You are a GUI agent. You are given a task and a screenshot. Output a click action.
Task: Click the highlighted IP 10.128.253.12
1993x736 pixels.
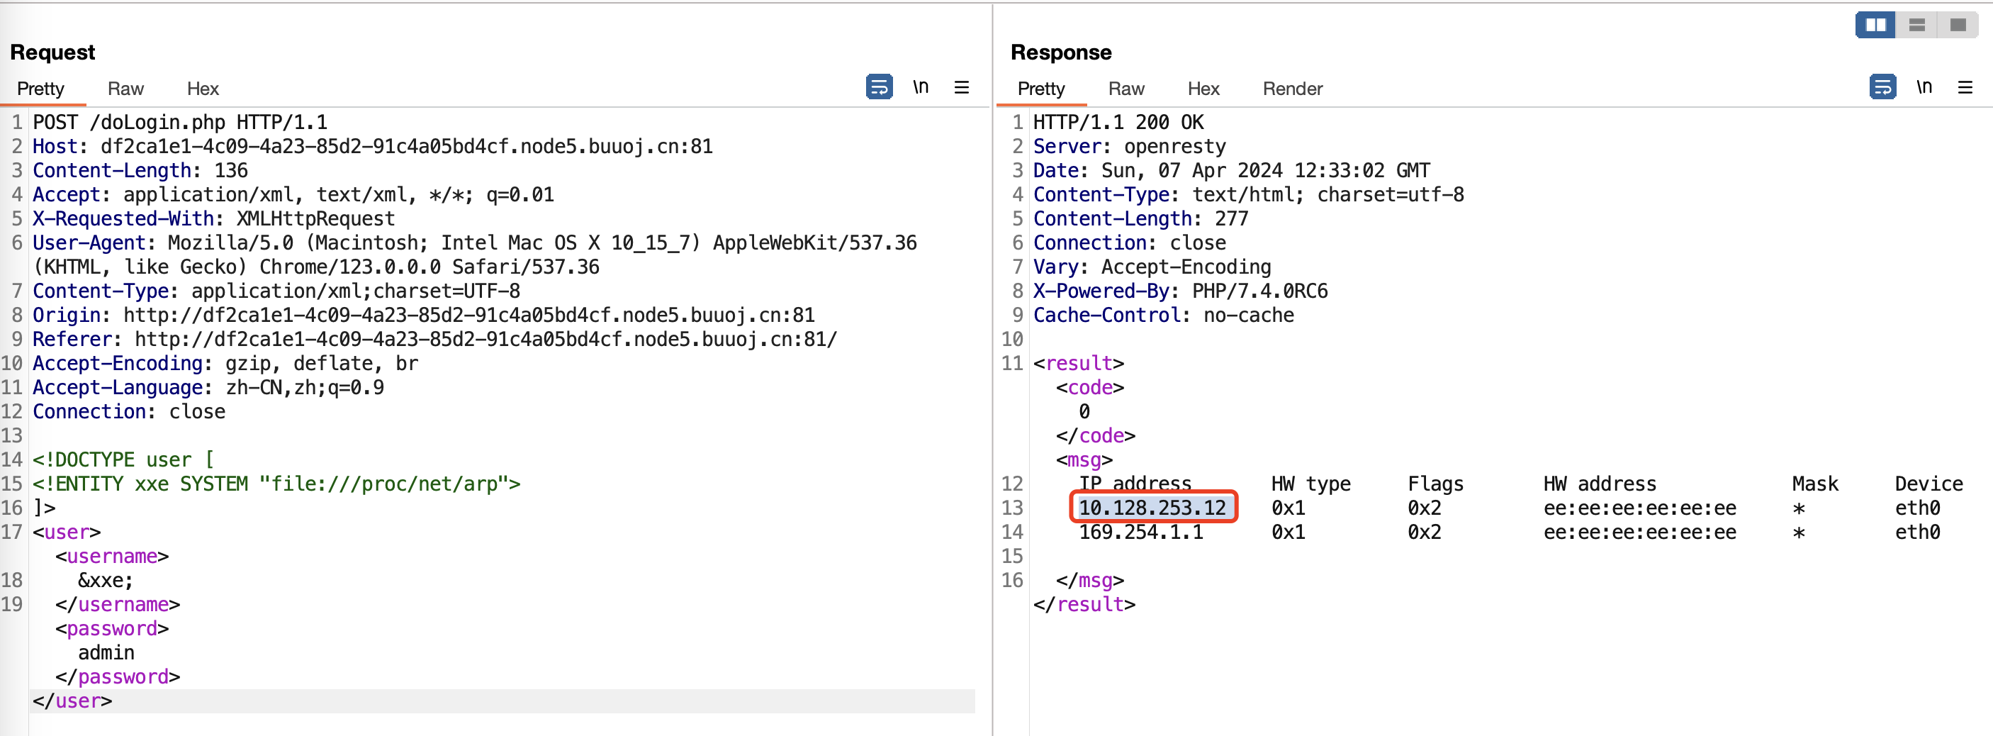pyautogui.click(x=1153, y=508)
